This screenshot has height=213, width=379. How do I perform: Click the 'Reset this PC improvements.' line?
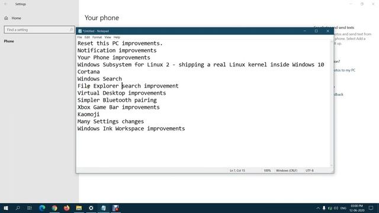pyautogui.click(x=120, y=43)
